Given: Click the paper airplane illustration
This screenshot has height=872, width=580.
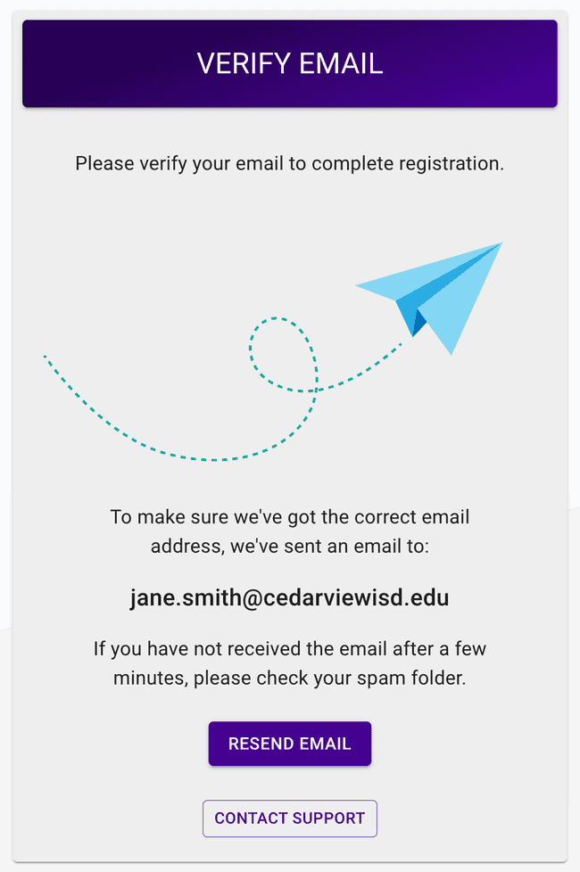Looking at the screenshot, I should pyautogui.click(x=437, y=296).
